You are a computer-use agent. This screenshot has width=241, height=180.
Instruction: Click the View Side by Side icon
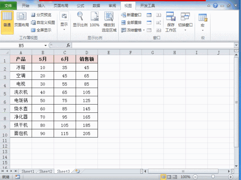(x=159, y=15)
